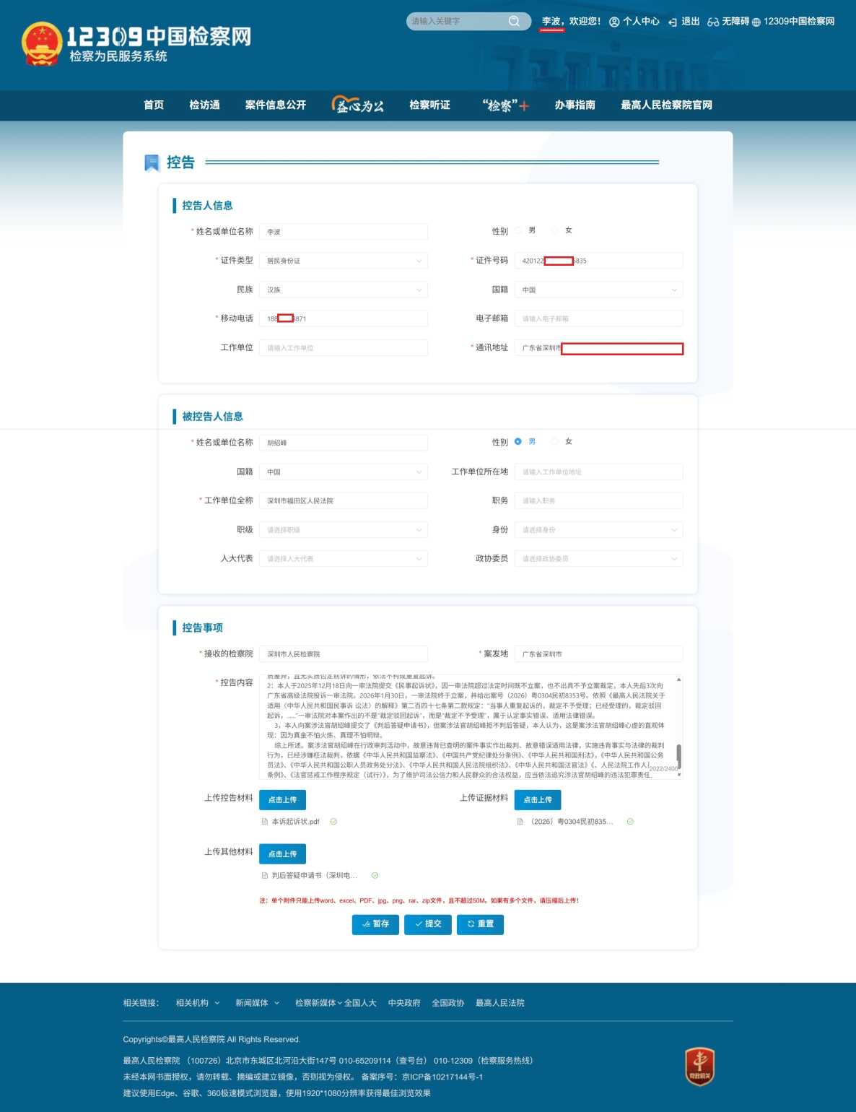The height and width of the screenshot is (1112, 856).
Task: Select 女 for accused person gender
Action: coord(555,441)
